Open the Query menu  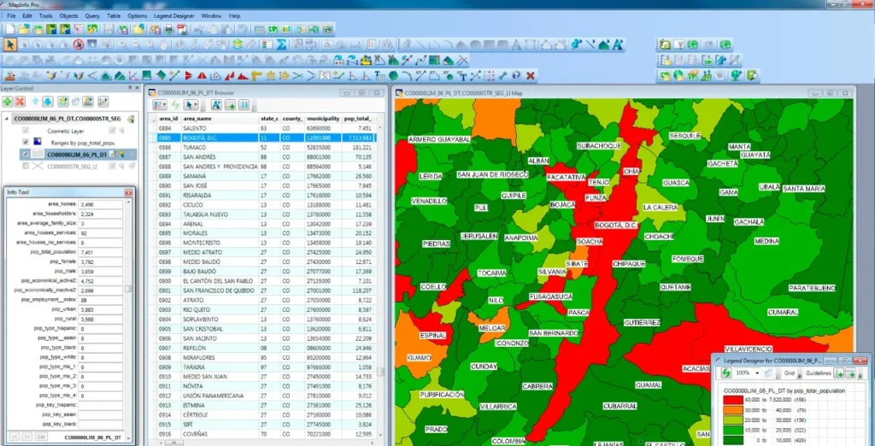pyautogui.click(x=92, y=15)
